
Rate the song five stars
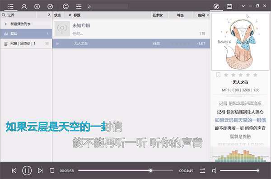tap(255, 75)
